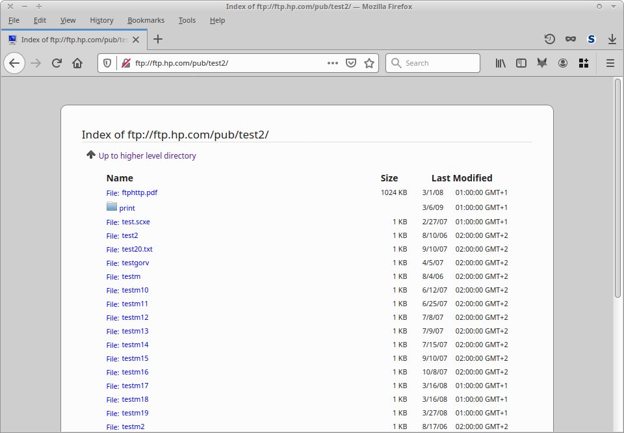The image size is (624, 433).
Task: Open the ftphttp.pdf file link
Action: coord(139,193)
